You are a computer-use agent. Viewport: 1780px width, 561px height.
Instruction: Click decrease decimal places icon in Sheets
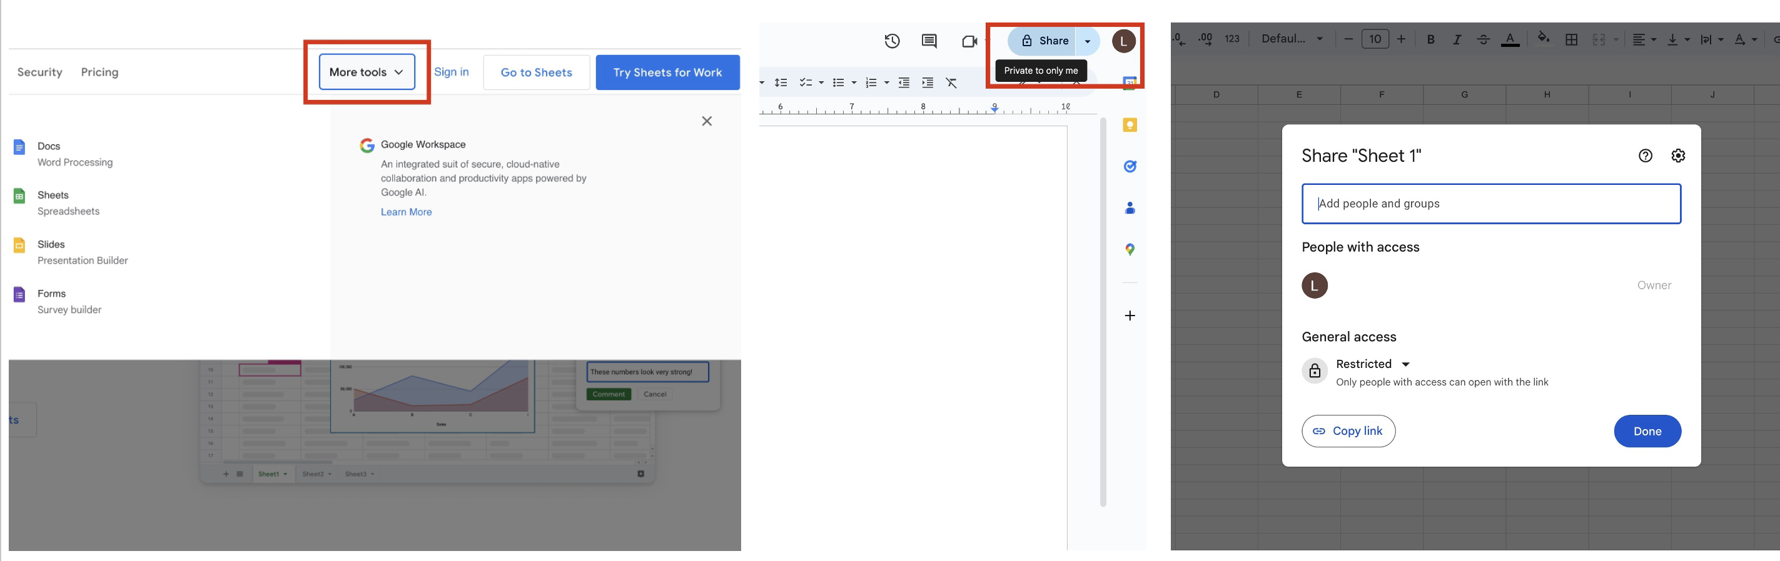pyautogui.click(x=1180, y=39)
